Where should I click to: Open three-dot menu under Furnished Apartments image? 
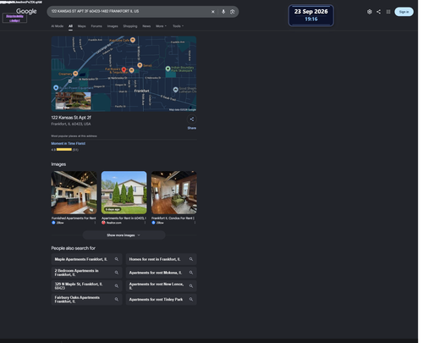pyautogui.click(x=95, y=223)
